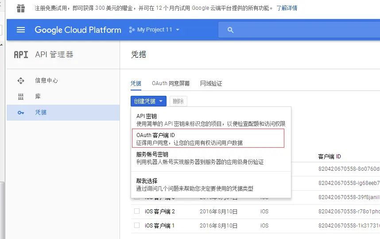This screenshot has height=239, width=380.
Task: Click the 凭据 page heading
Action: pos(138,55)
